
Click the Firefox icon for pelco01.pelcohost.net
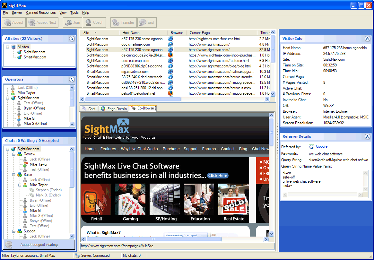coord(170,93)
